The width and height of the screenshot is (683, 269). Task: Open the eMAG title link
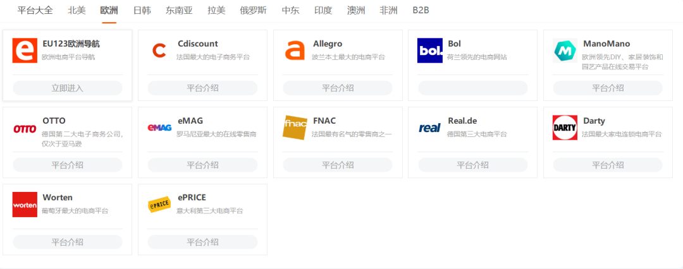click(x=190, y=121)
